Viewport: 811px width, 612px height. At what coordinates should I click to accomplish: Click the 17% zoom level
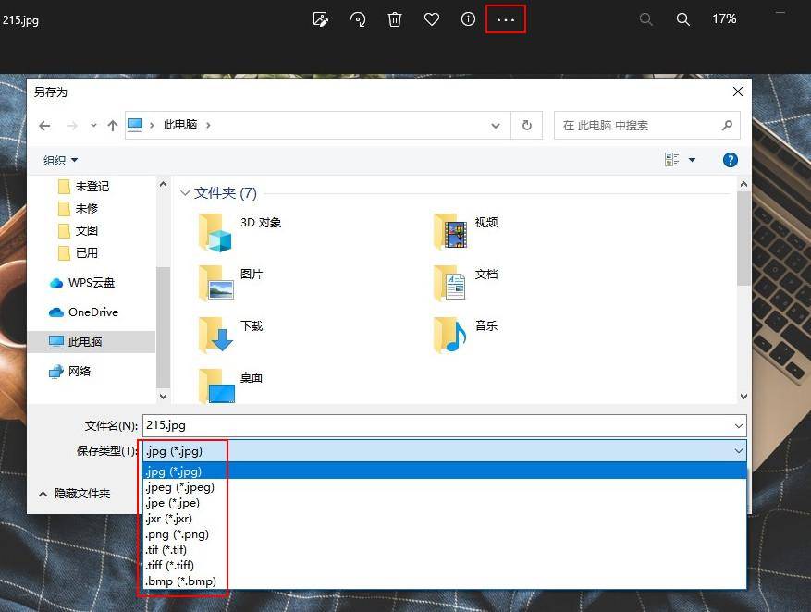click(x=724, y=19)
